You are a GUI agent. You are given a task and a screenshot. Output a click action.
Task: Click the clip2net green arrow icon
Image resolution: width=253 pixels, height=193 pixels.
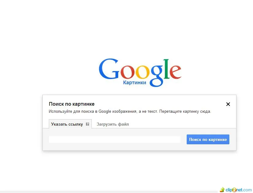point(222,190)
